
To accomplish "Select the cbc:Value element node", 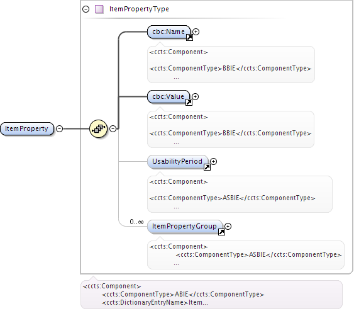I will (x=168, y=97).
